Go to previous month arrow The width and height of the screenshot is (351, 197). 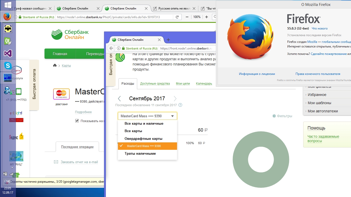pyautogui.click(x=119, y=98)
